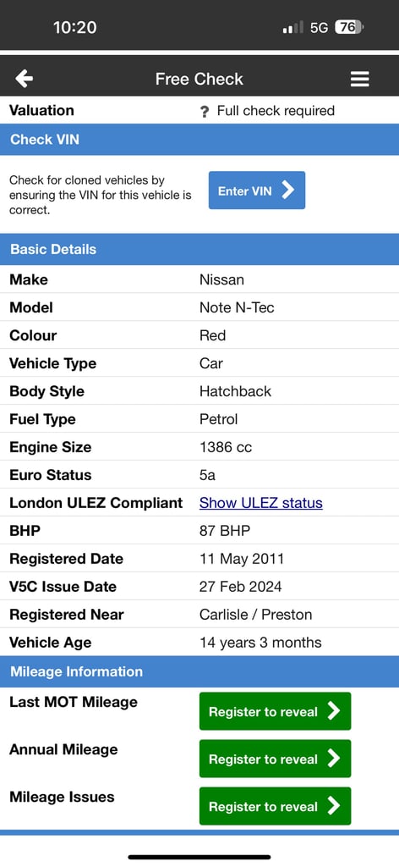
Task: Tap the chevron on Mileage Issues reveal
Action: pos(333,806)
